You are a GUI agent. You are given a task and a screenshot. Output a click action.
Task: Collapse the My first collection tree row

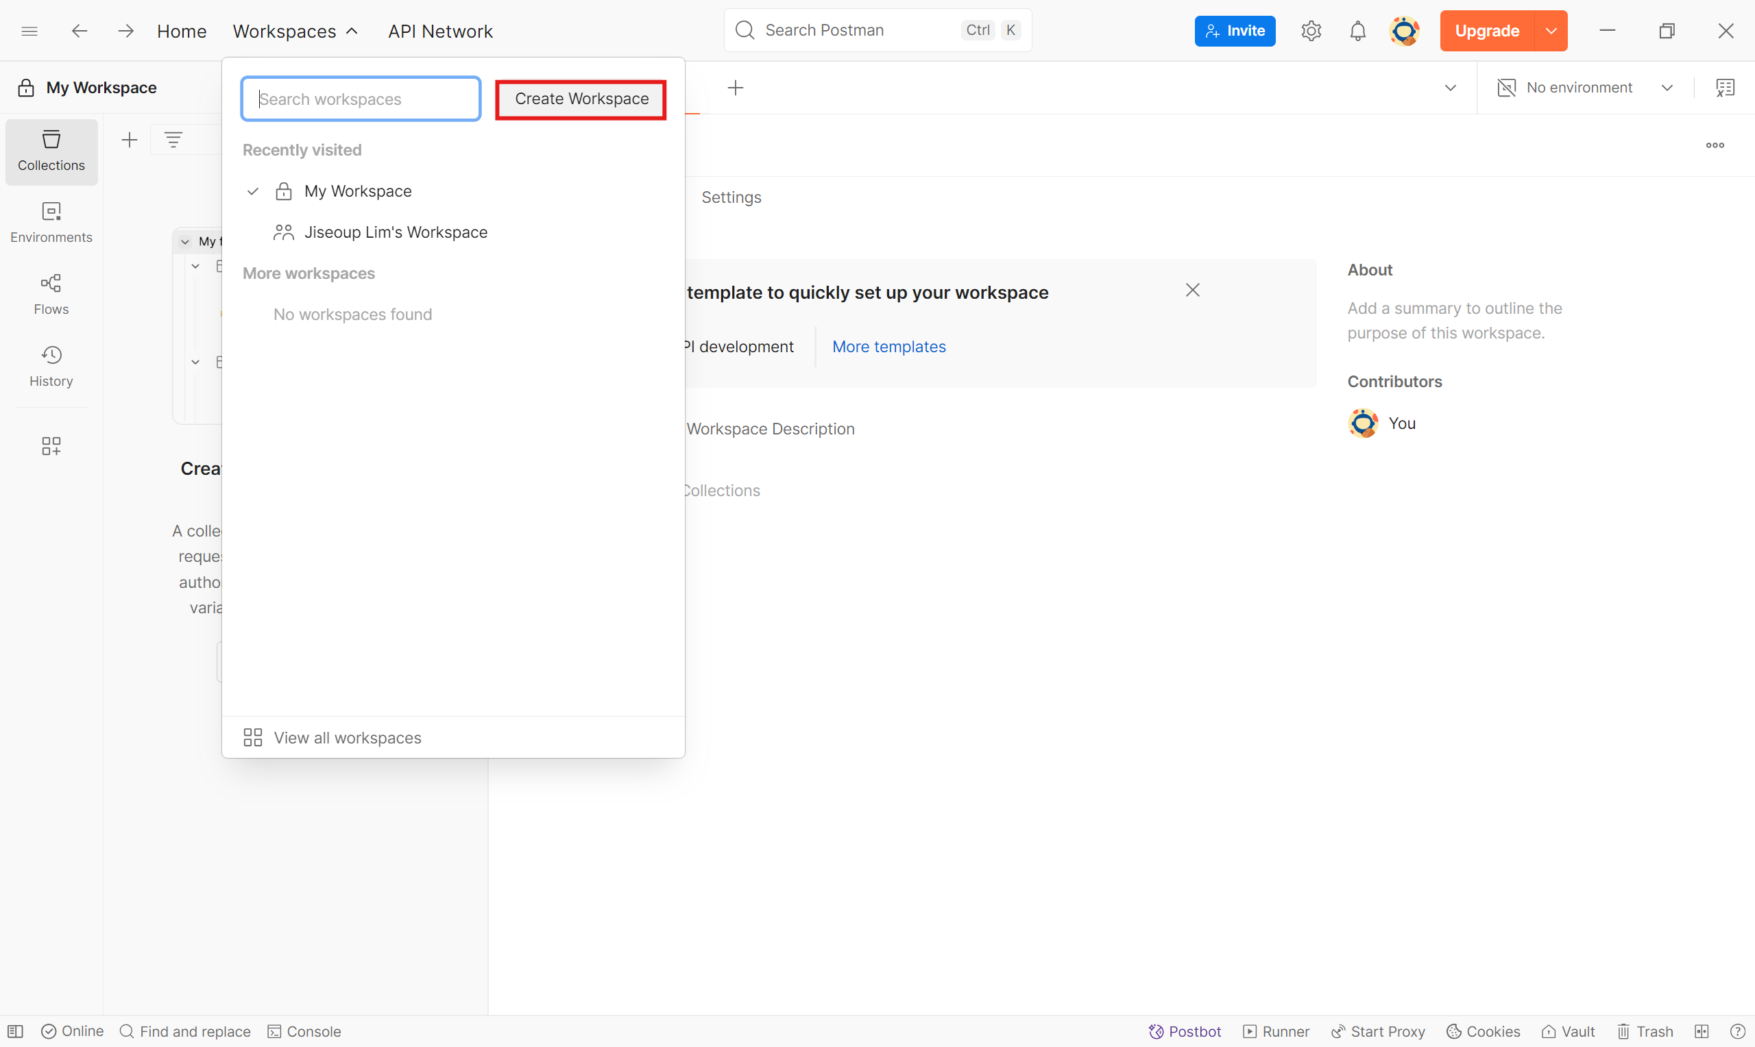[185, 241]
